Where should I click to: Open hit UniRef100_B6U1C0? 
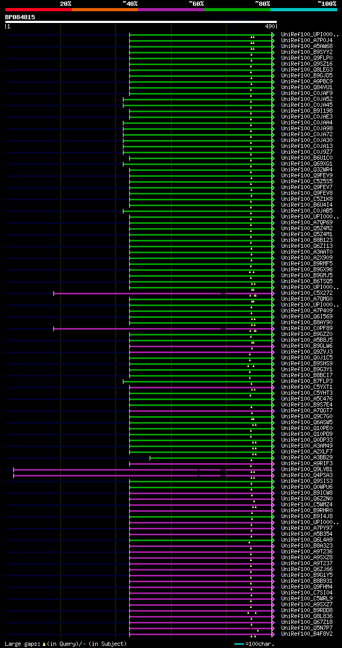click(307, 158)
